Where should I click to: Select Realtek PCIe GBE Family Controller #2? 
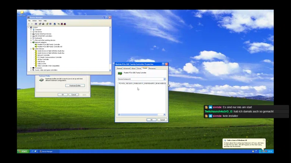click(x=50, y=46)
